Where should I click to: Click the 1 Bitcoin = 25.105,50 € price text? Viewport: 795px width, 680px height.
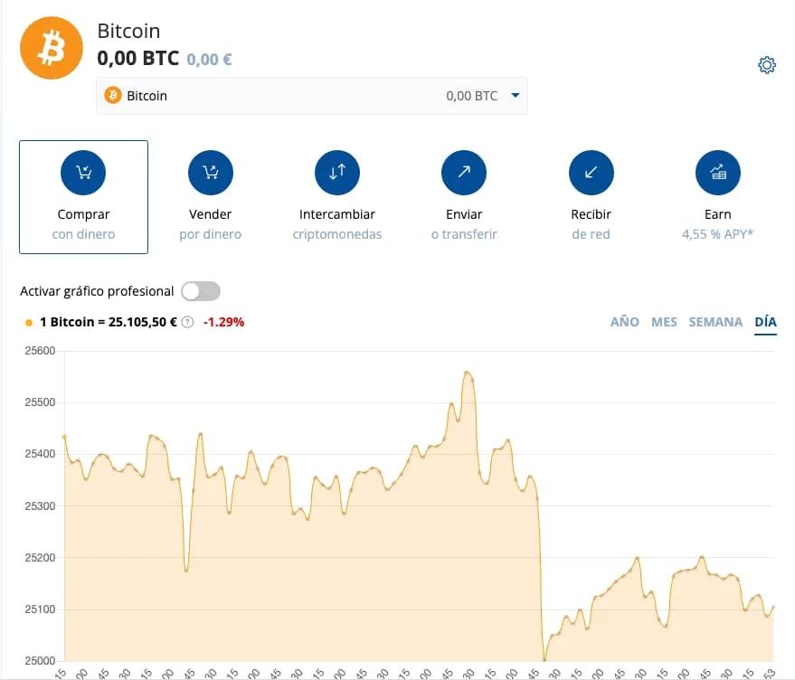point(109,322)
